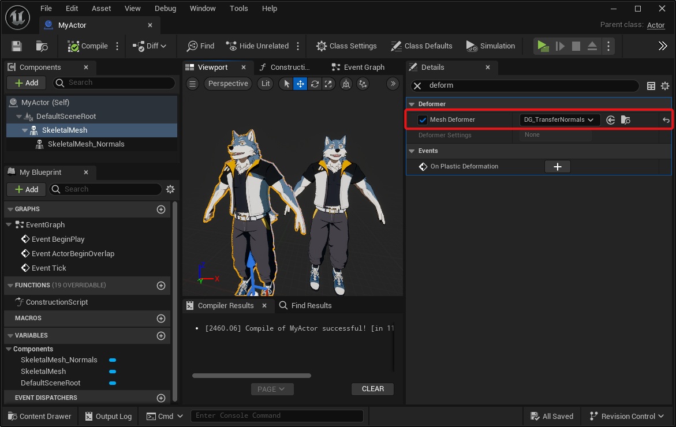Image resolution: width=676 pixels, height=427 pixels.
Task: Toggle DefaultSceneRoot variable visibility pill
Action: (x=113, y=383)
